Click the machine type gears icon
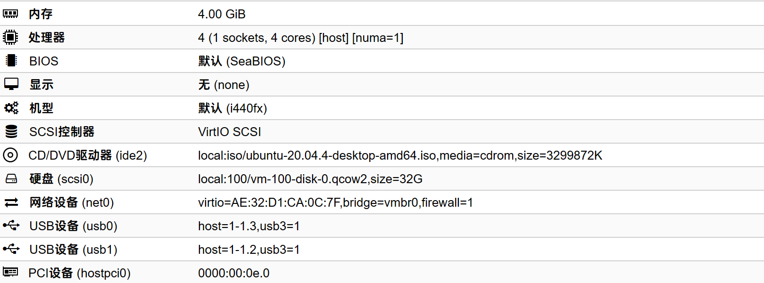Viewport: 764px width, 283px height. click(x=11, y=108)
